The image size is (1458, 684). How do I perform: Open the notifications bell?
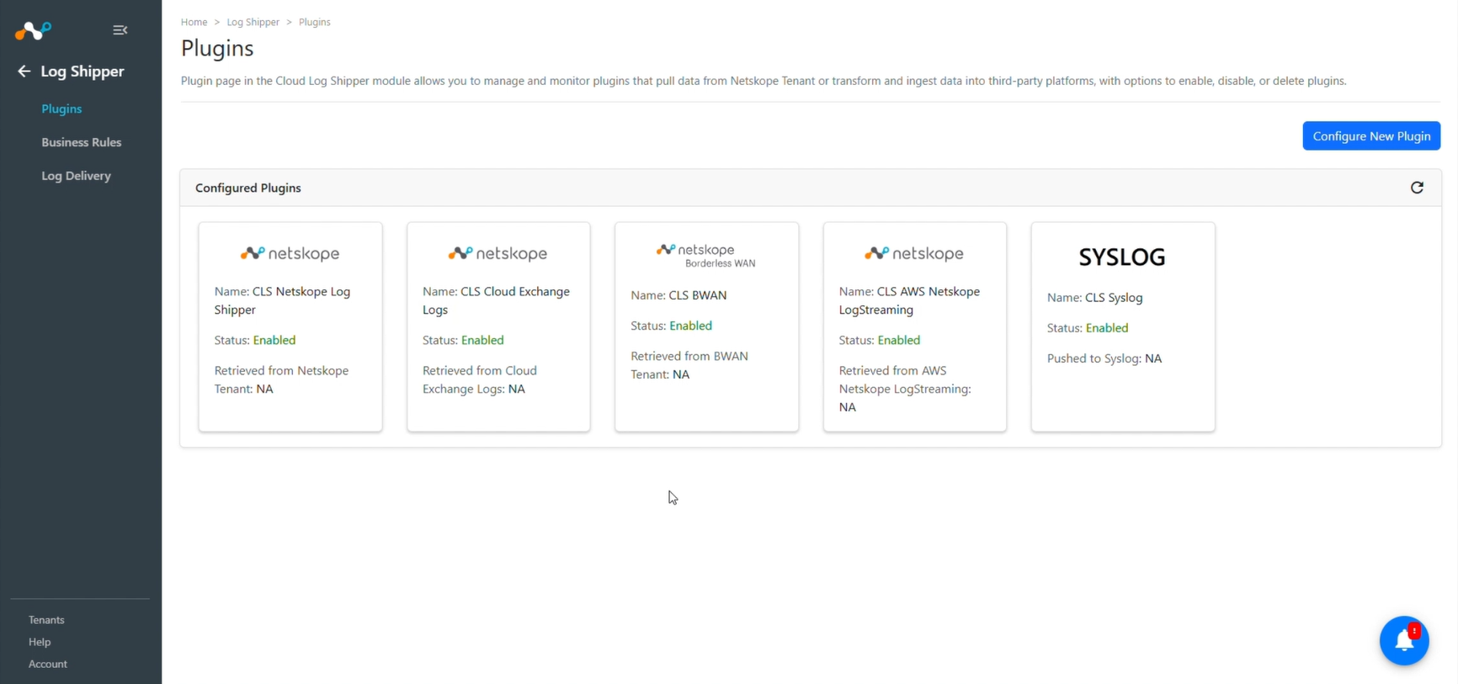(x=1404, y=640)
